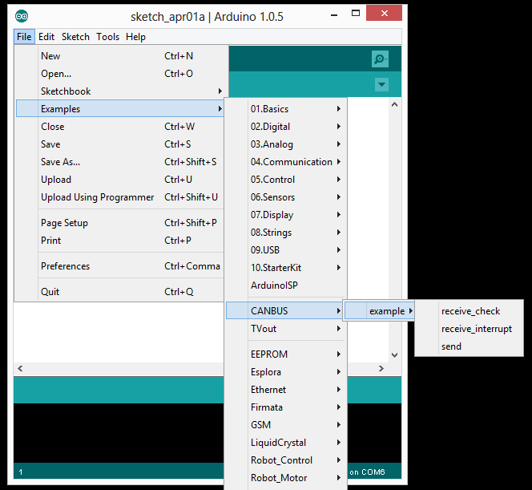Expand the 01.Basics examples
The image size is (532, 490).
(x=286, y=108)
